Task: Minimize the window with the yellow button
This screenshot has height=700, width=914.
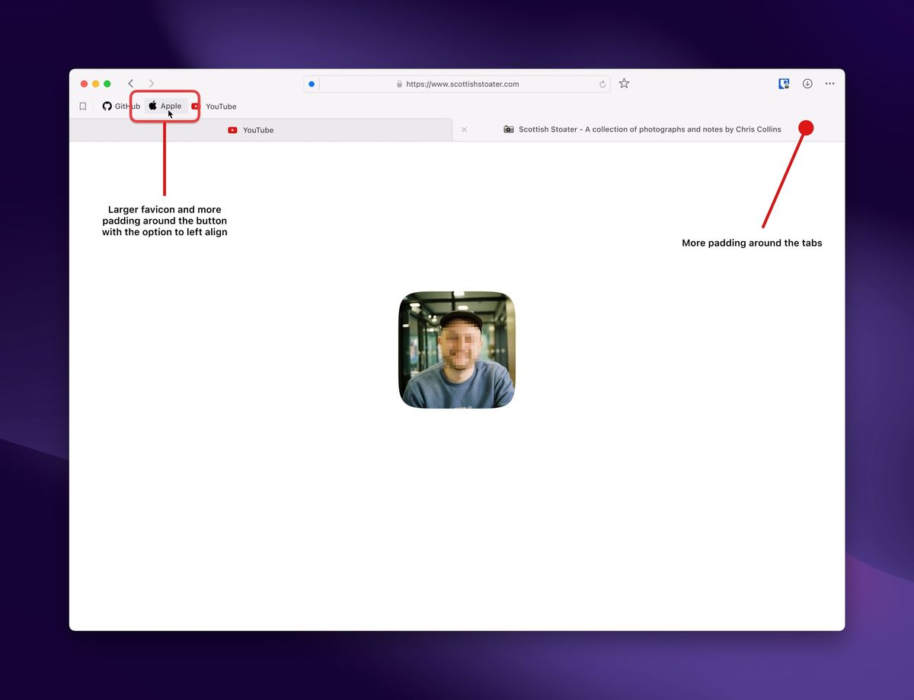Action: click(x=96, y=84)
